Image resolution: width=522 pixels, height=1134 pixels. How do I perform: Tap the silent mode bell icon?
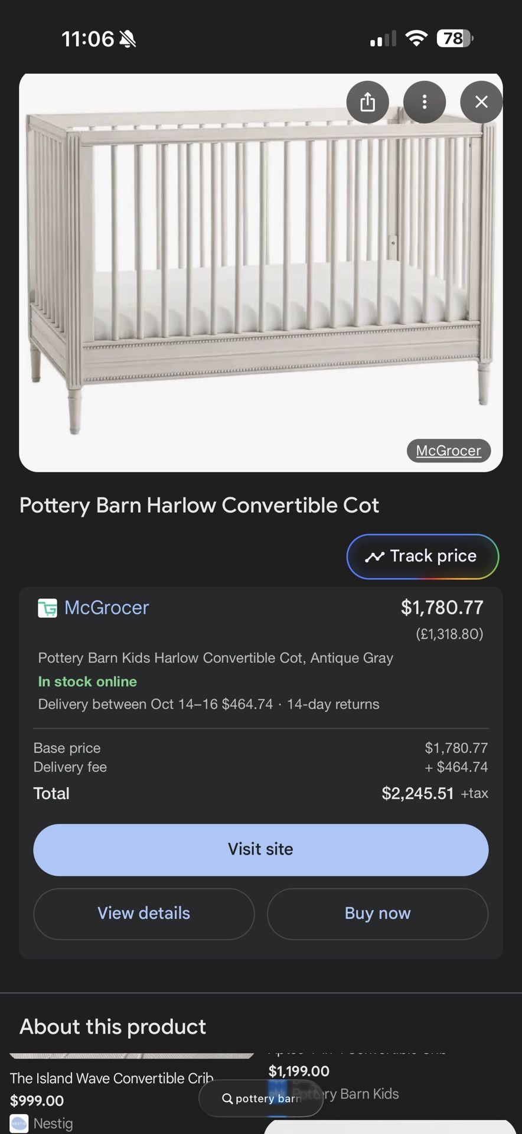(128, 40)
